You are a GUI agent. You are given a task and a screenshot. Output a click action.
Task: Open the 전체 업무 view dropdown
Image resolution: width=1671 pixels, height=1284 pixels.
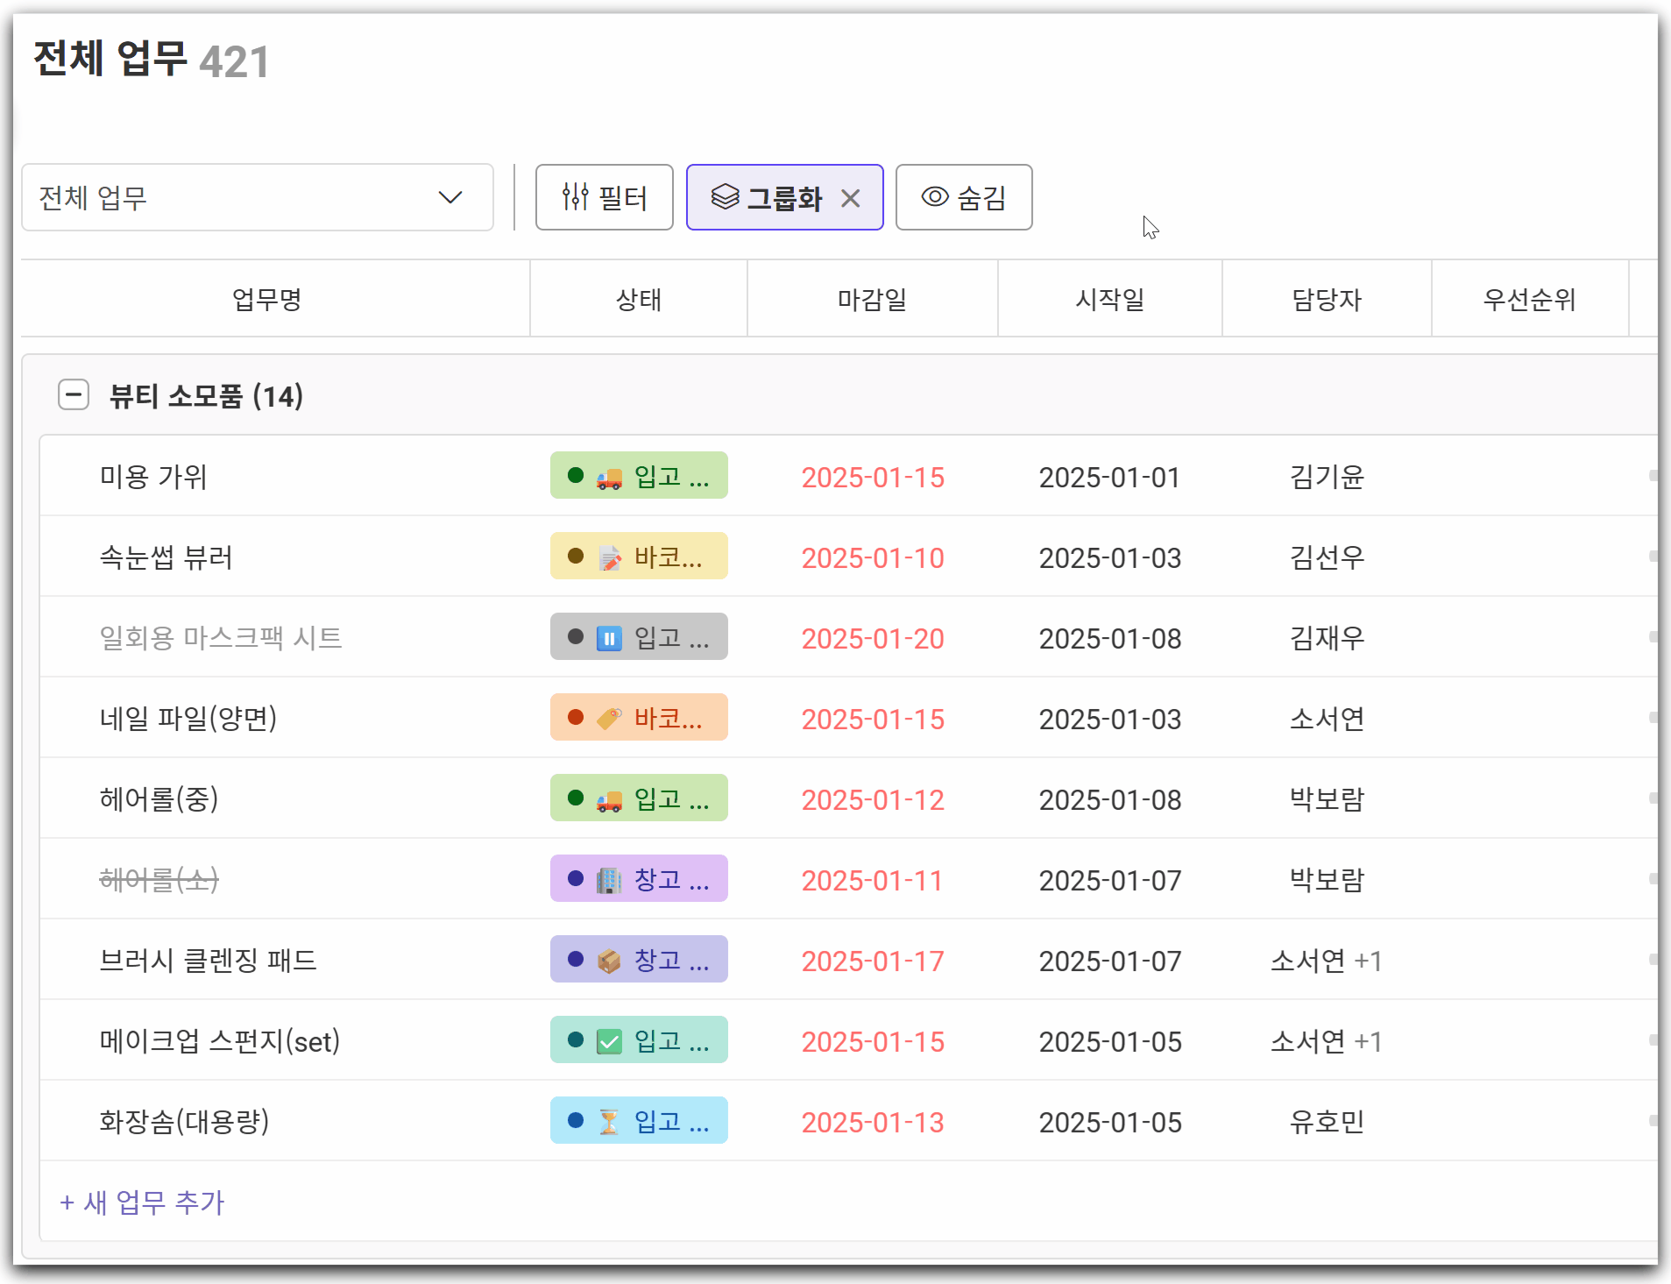click(x=257, y=197)
